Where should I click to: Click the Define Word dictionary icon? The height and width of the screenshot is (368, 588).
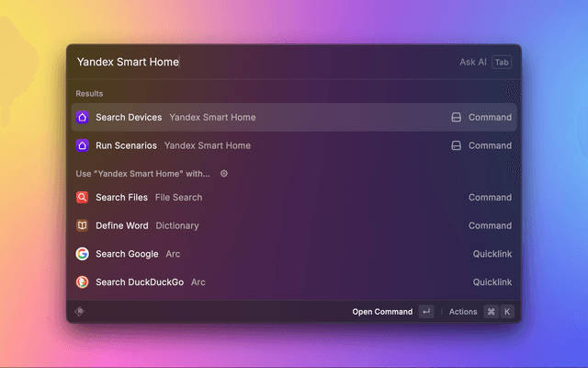click(83, 225)
